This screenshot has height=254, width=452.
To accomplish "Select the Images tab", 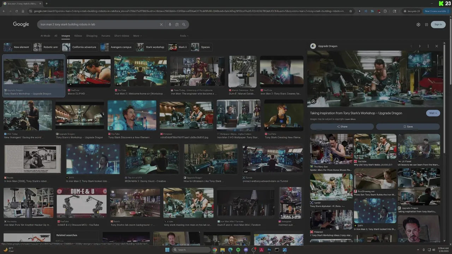I will click(x=66, y=36).
